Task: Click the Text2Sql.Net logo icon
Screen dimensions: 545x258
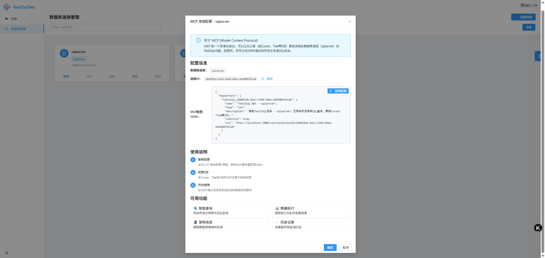Action: click(7, 7)
